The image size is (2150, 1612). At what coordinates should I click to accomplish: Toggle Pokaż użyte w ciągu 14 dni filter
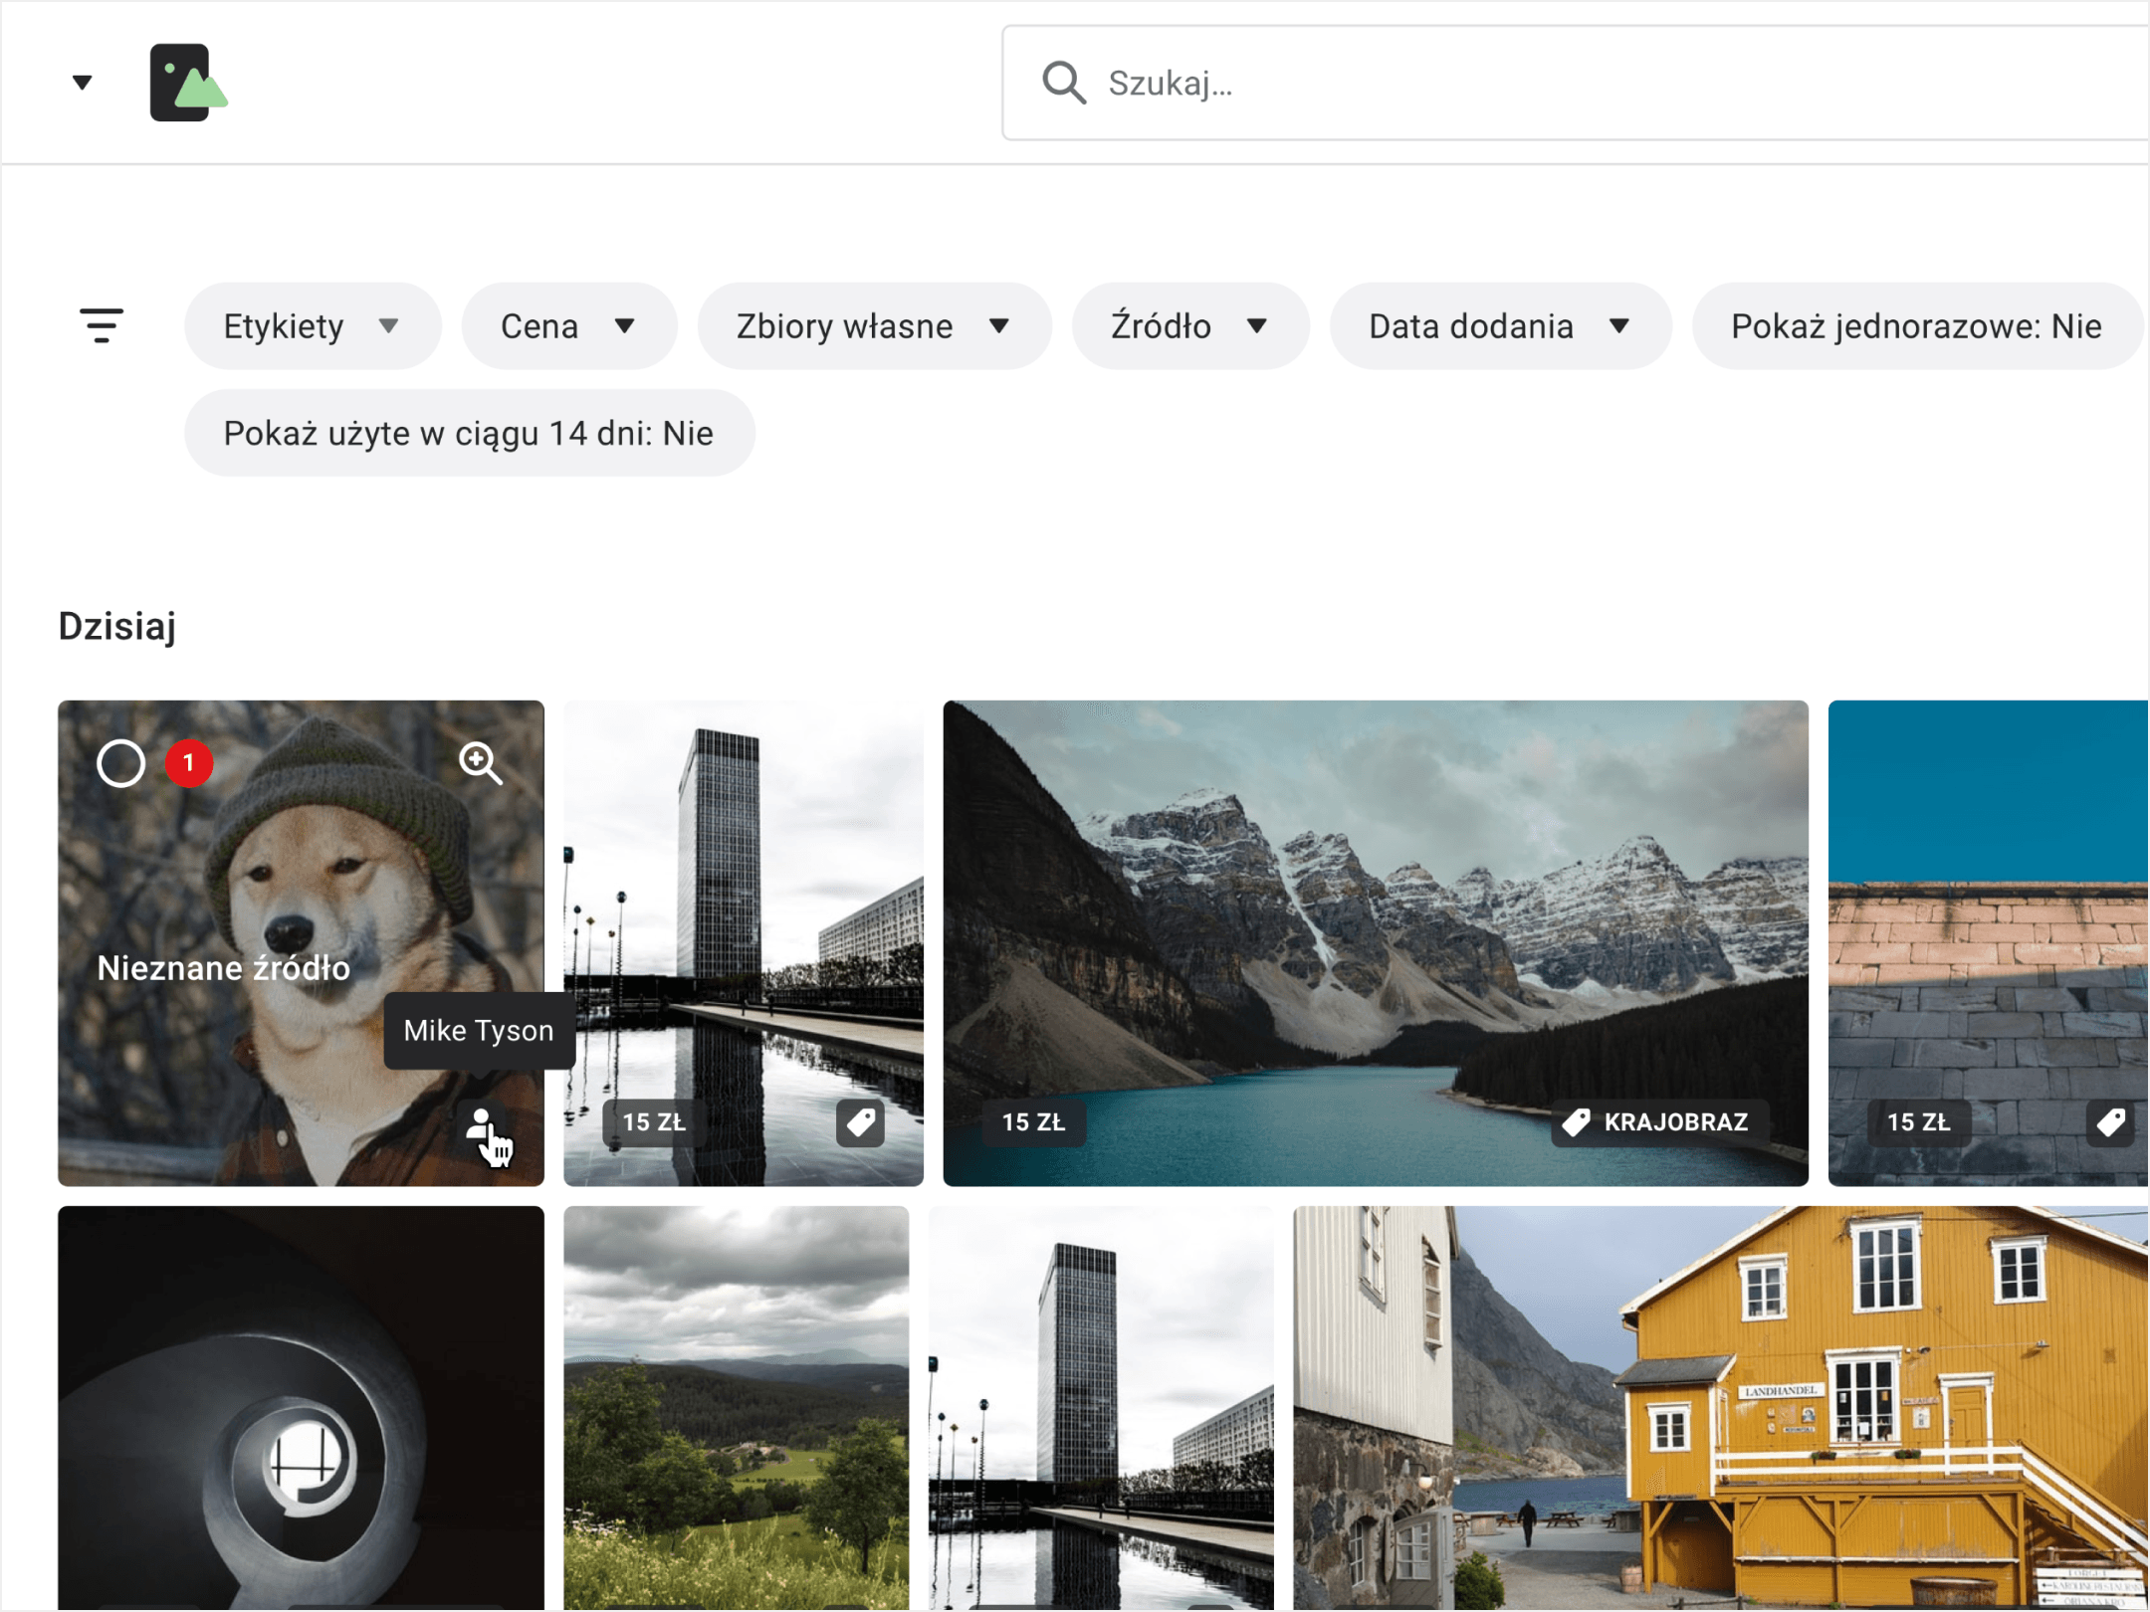(469, 433)
